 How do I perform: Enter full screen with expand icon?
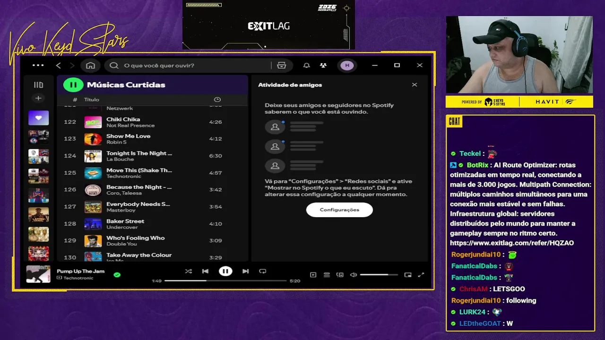[421, 275]
